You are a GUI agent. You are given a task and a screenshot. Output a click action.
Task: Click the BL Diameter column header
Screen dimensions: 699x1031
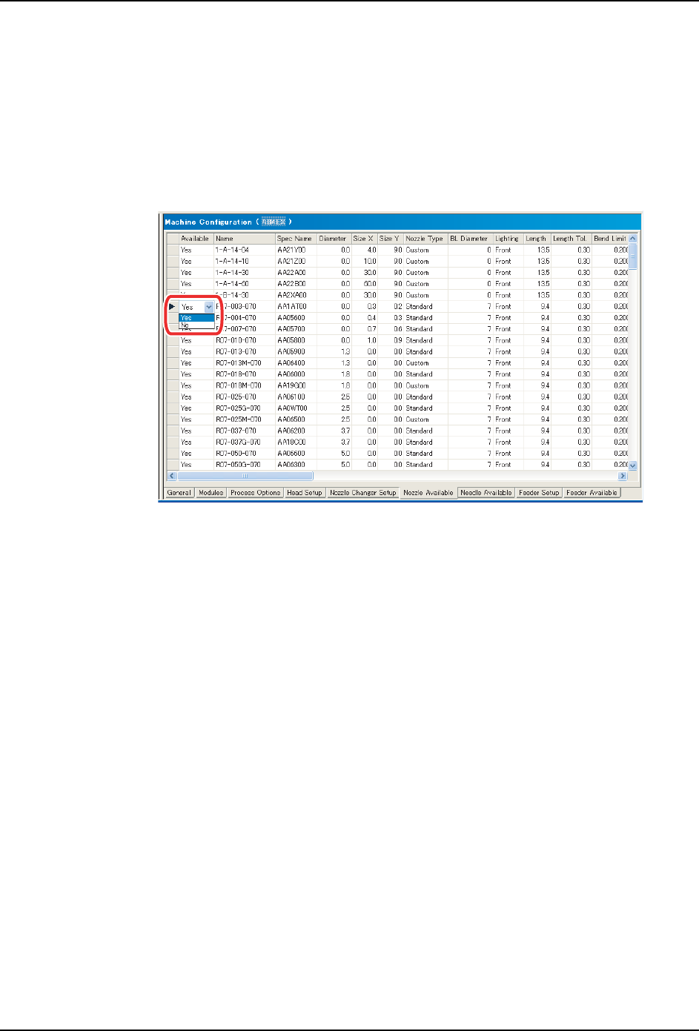pos(470,239)
